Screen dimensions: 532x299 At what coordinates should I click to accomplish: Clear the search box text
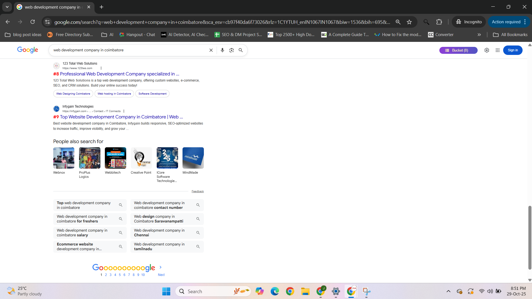211,50
